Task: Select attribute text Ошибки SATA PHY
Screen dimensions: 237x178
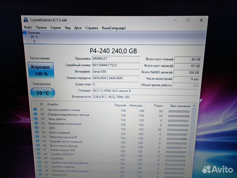Action: [63, 154]
